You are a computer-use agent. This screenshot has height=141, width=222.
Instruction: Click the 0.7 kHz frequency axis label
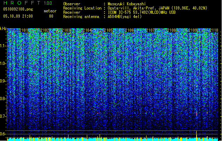[x=3, y=116]
